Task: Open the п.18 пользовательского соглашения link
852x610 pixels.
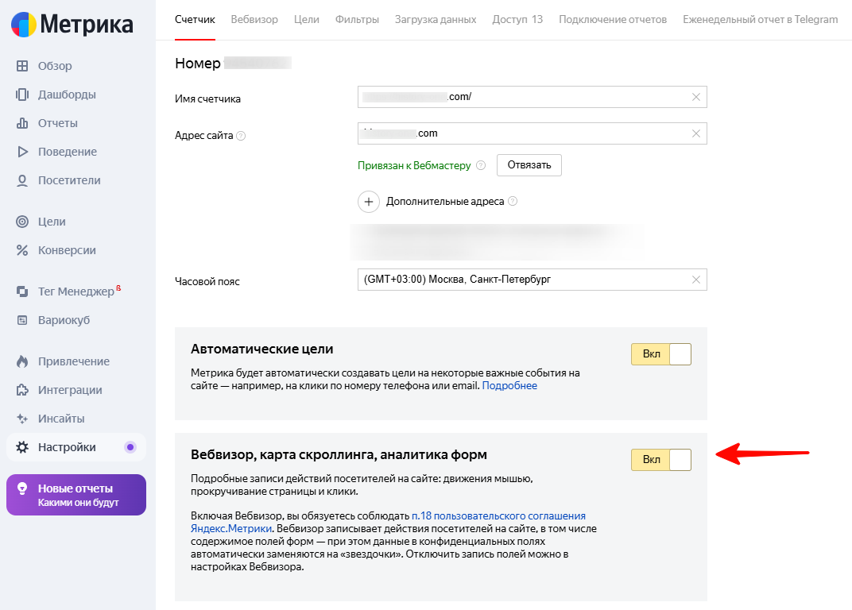Action: 498,515
